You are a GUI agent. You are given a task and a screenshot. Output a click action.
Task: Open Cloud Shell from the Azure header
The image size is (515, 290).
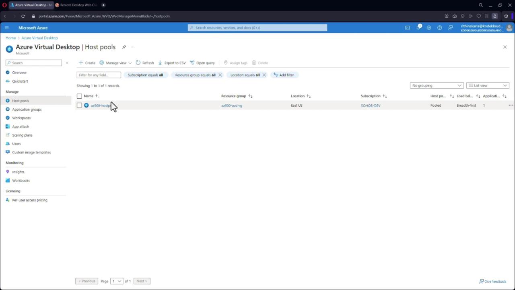click(x=407, y=28)
